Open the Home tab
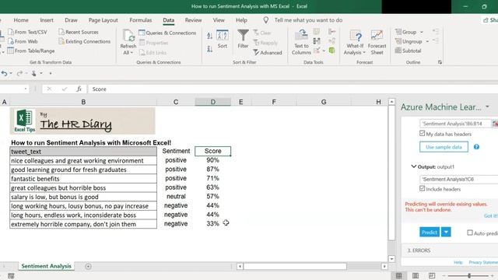 click(21, 20)
